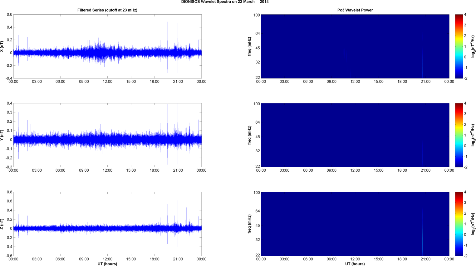Click freq (mHz) label of middle spectrogram

click(249, 135)
